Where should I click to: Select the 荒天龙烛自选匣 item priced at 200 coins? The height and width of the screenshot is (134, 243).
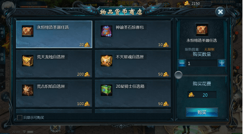54,64
